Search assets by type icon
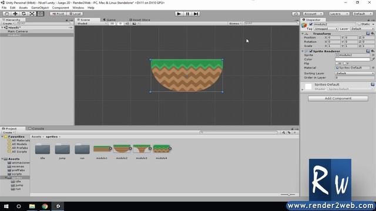Screen dimensions: 376x211 pos(283,132)
